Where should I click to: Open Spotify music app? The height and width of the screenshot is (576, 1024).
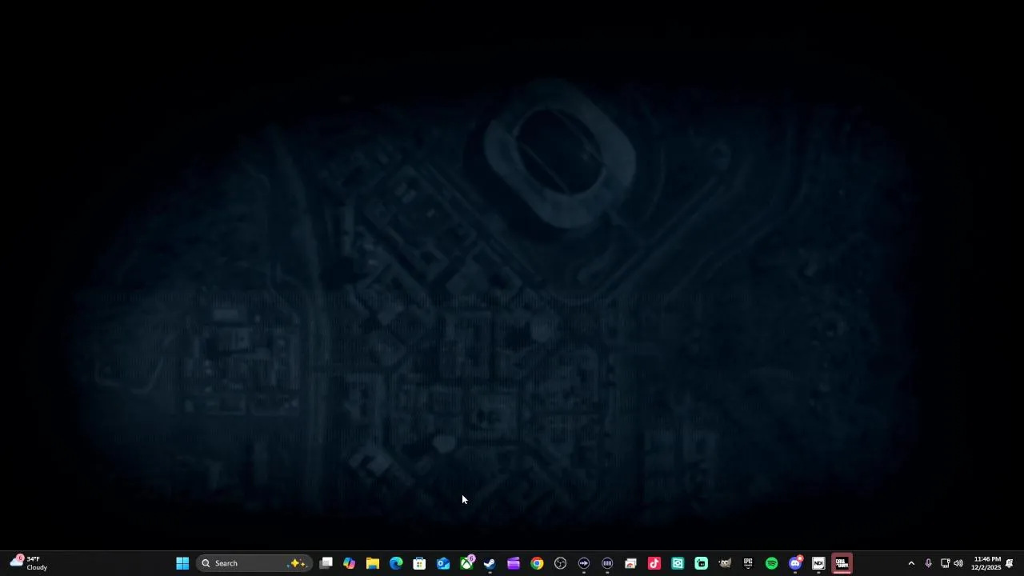point(771,563)
